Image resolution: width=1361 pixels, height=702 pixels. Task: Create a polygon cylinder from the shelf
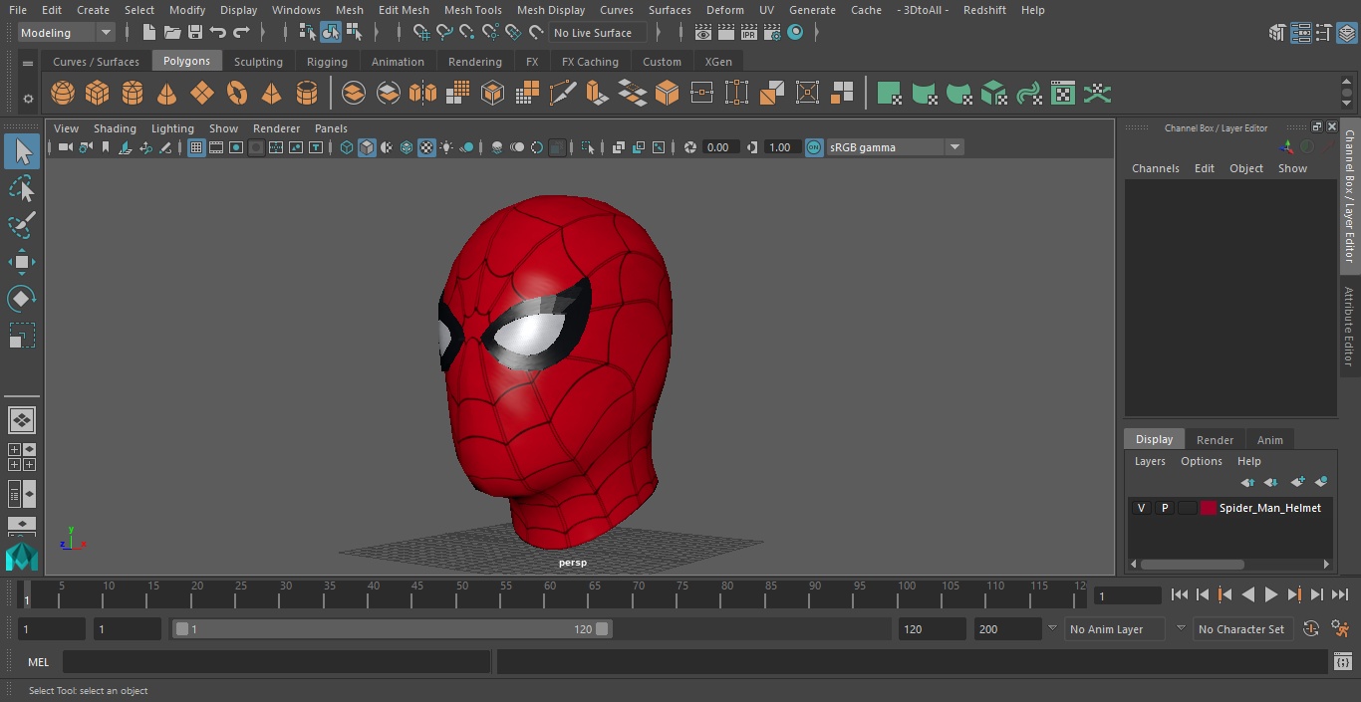pyautogui.click(x=133, y=94)
